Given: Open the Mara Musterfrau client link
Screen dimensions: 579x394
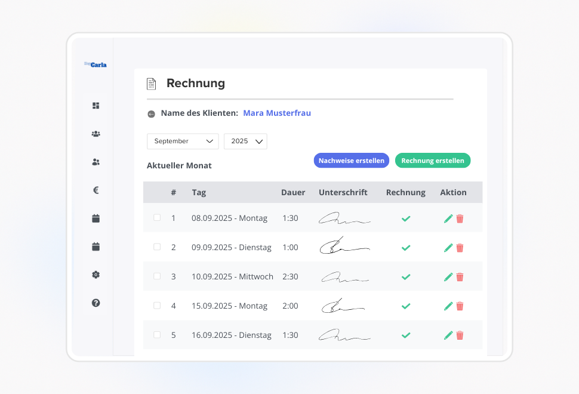Looking at the screenshot, I should [277, 113].
